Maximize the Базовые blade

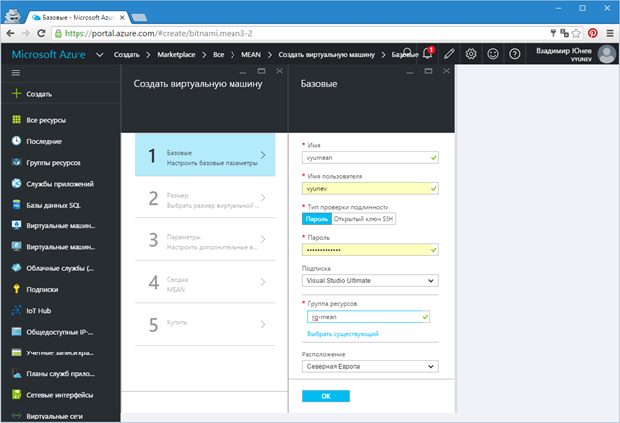point(428,70)
